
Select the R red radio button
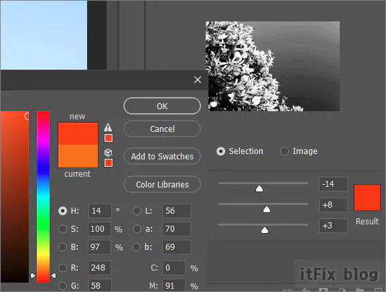62,267
